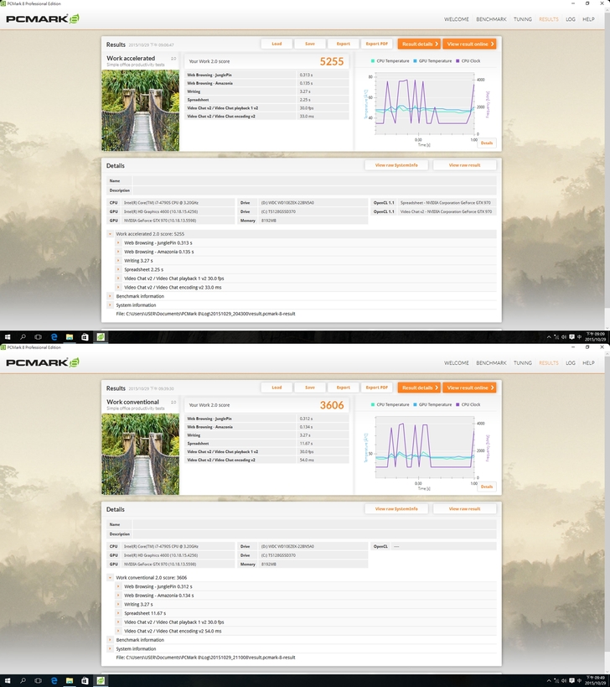The width and height of the screenshot is (610, 687).
Task: Click View result online for the 3606 result
Action: coord(469,388)
